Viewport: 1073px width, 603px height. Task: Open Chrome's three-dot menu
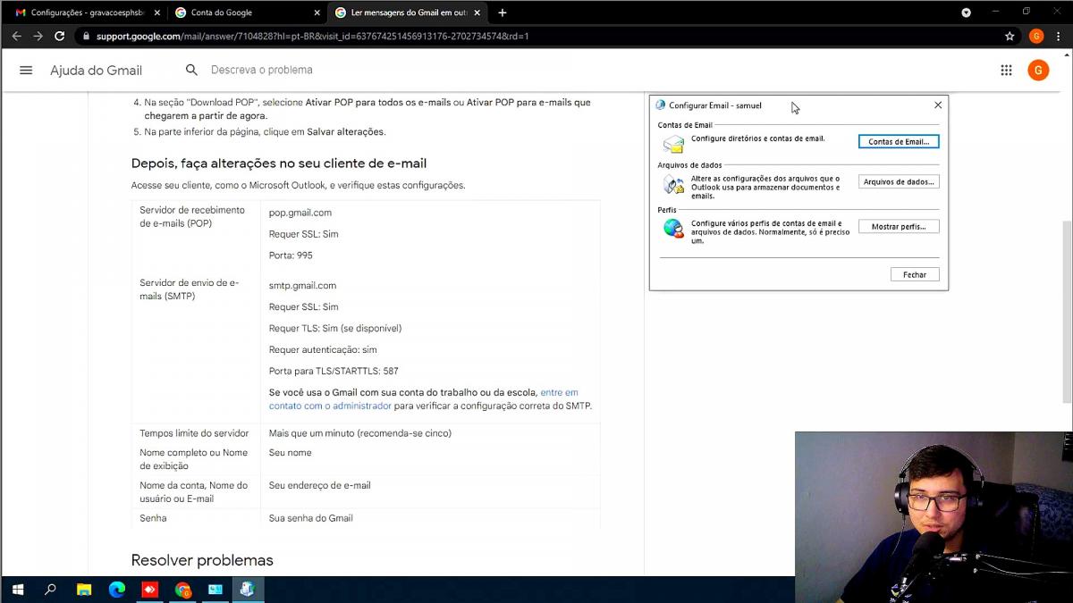[1059, 36]
